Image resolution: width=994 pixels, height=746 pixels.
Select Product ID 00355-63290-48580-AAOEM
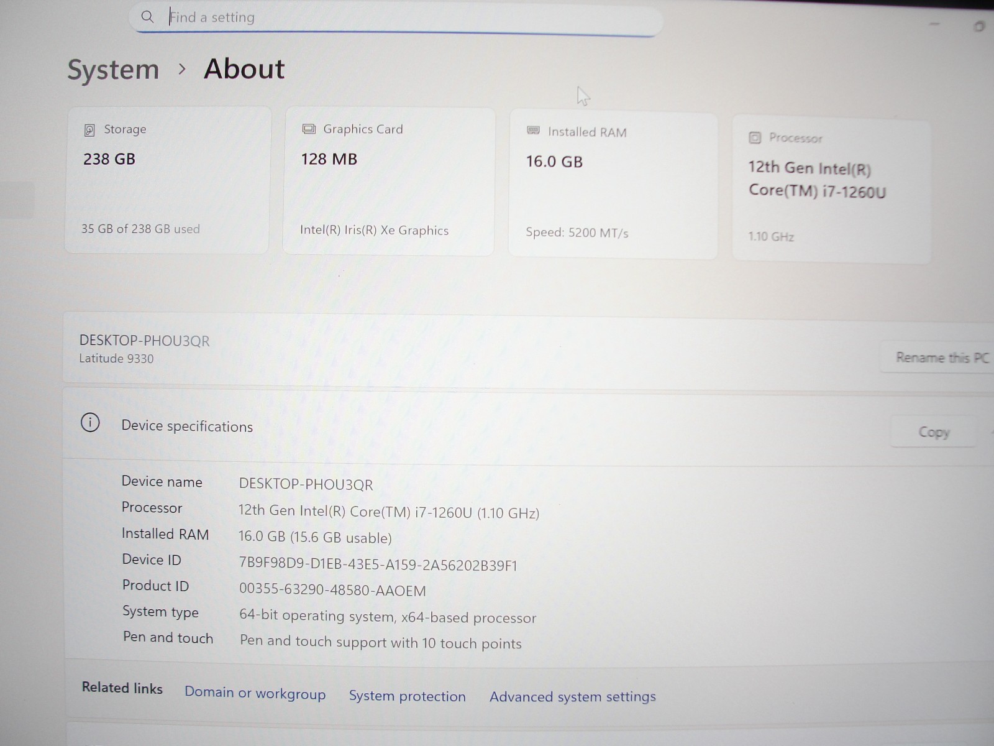point(332,590)
